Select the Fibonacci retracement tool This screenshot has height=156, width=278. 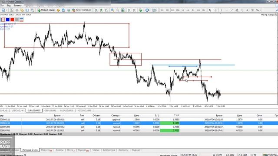[242, 10]
